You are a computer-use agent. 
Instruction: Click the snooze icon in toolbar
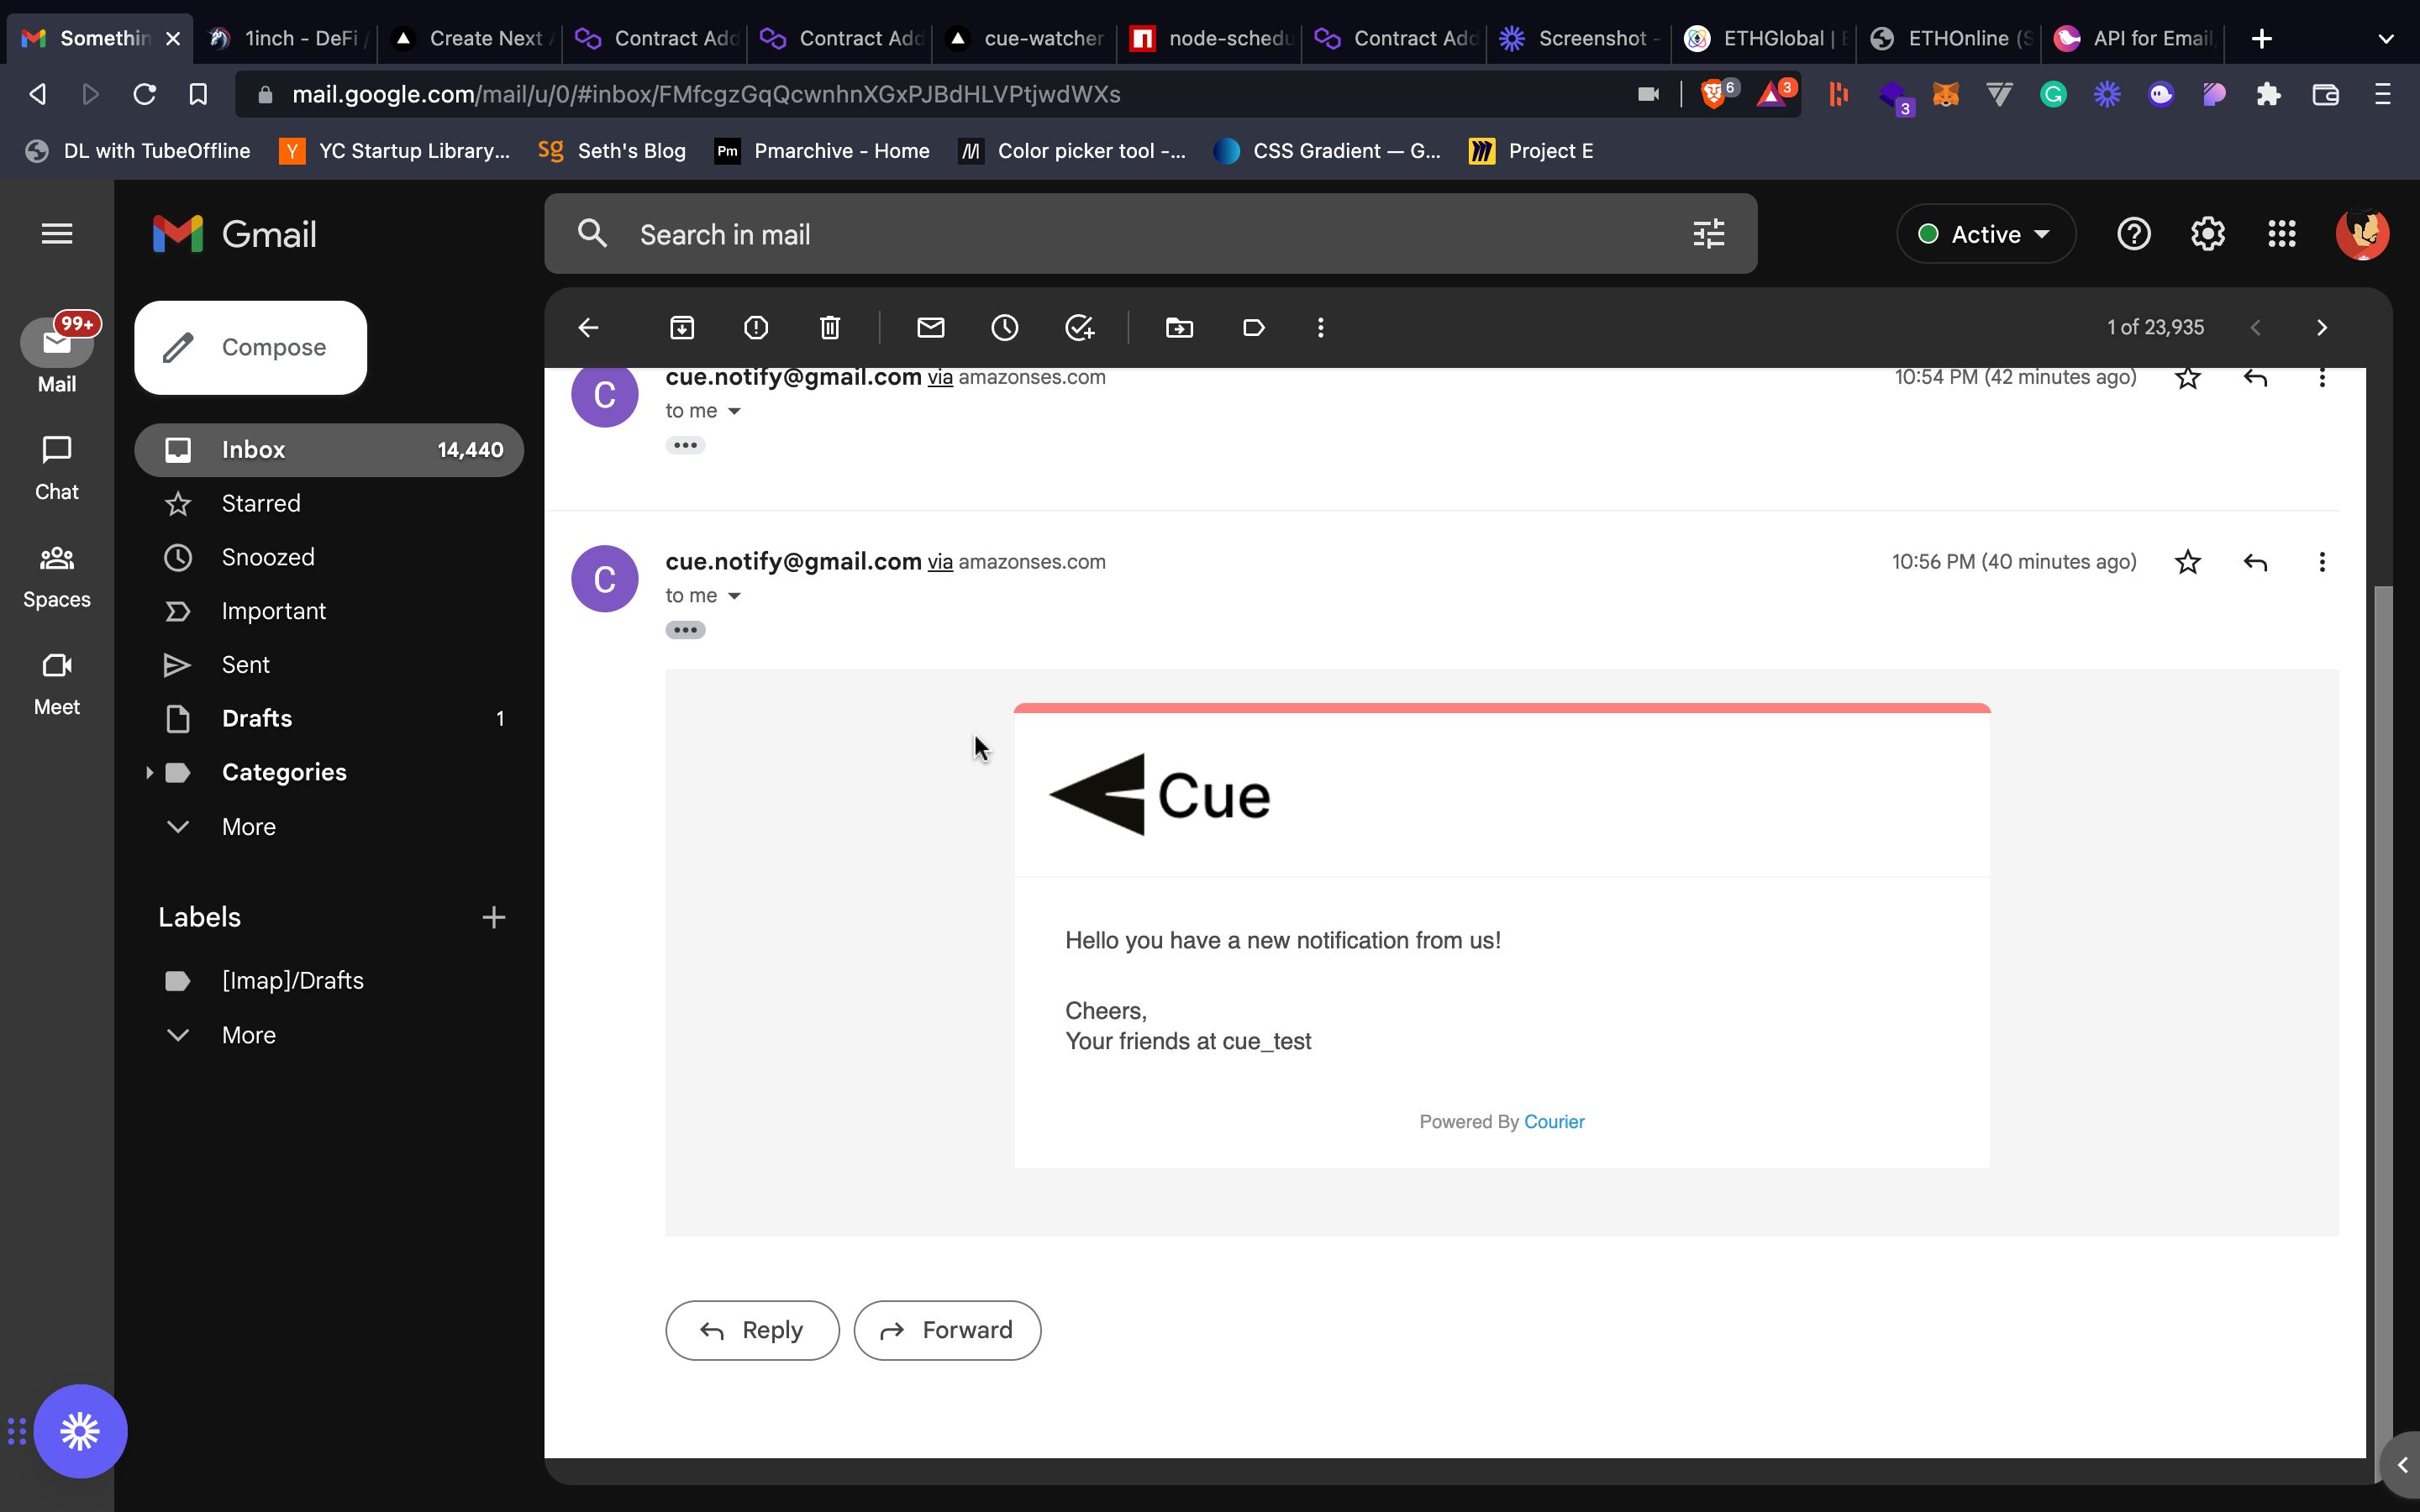click(x=1003, y=328)
